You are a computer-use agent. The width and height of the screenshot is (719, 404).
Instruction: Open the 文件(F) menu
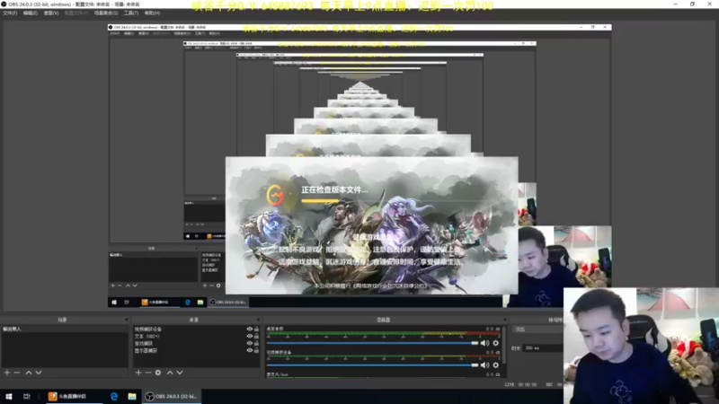[x=10, y=13]
